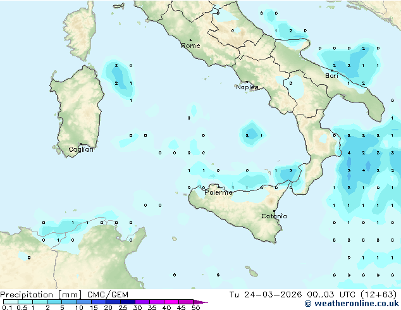Pick the legend swatch between 20 and 25

113,302
